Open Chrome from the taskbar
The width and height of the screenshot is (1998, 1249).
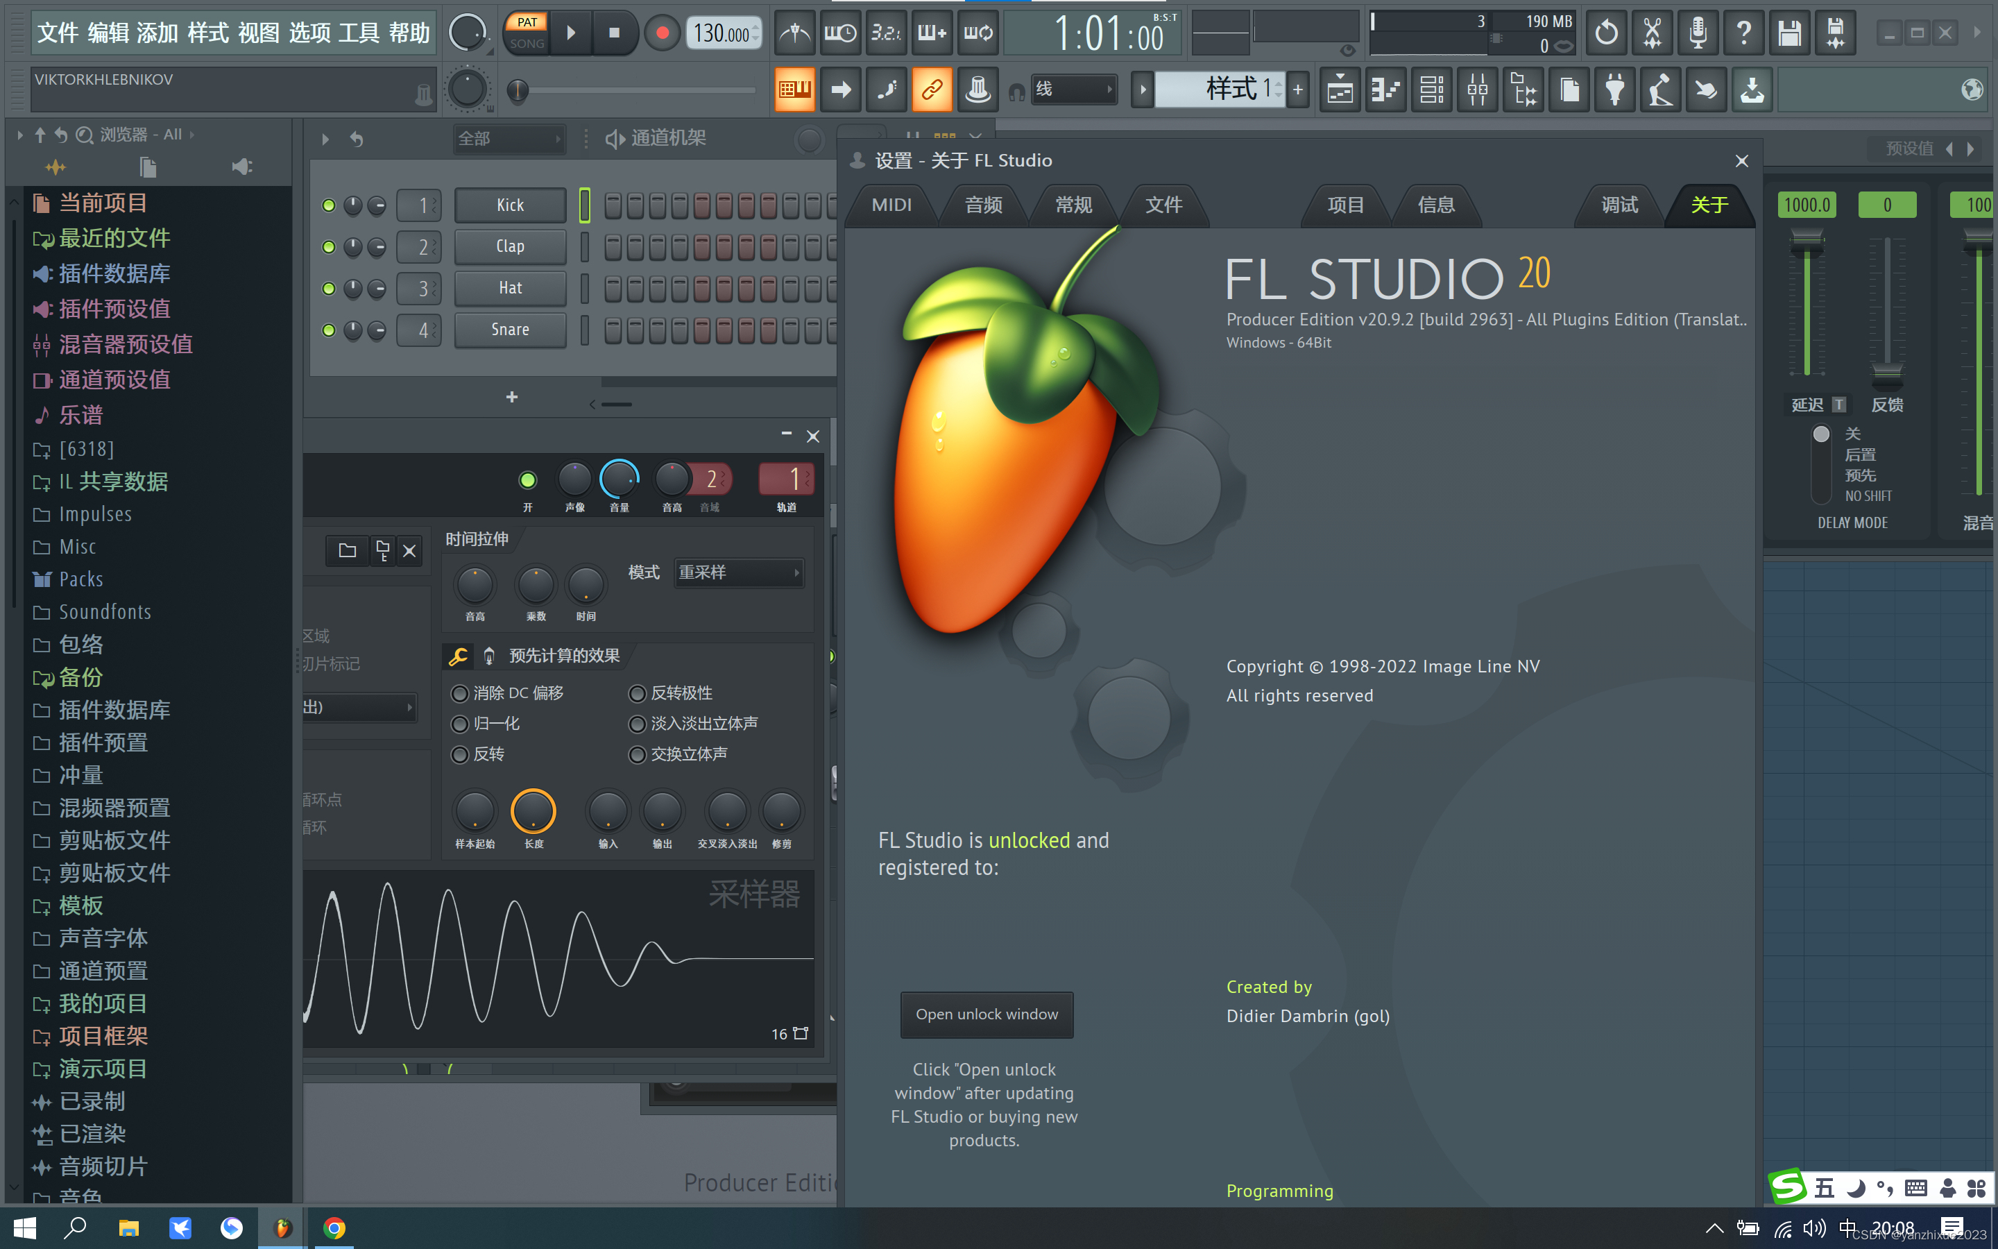click(x=334, y=1228)
